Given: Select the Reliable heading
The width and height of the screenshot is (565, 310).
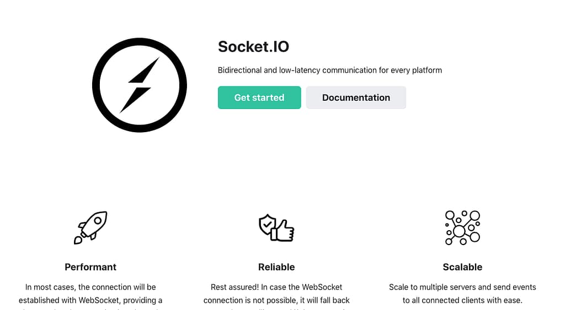Looking at the screenshot, I should coord(276,267).
